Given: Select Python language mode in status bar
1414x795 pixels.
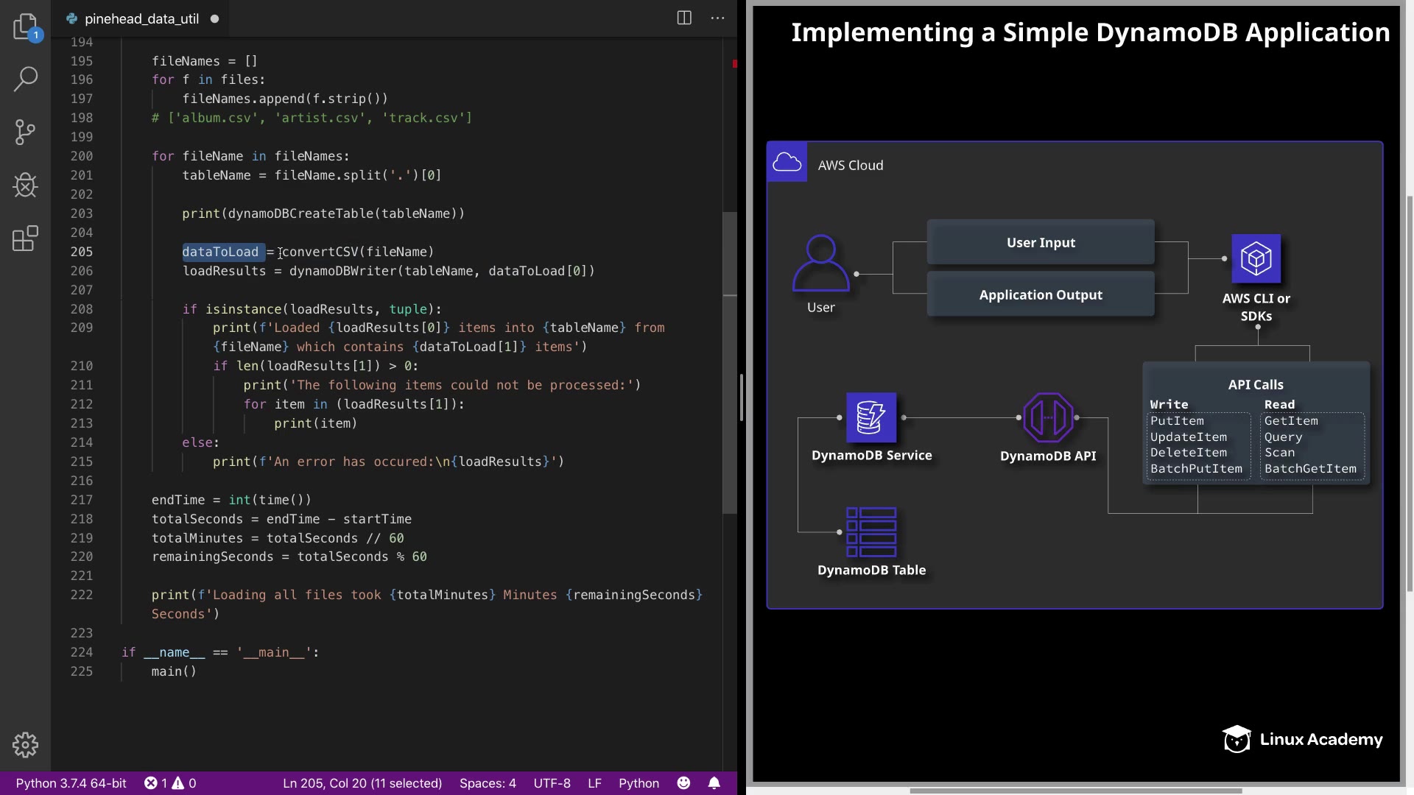Looking at the screenshot, I should pos(639,783).
